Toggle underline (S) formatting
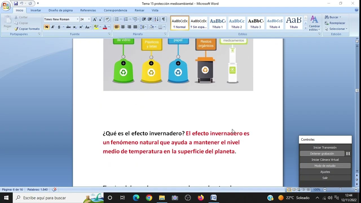 click(59, 27)
